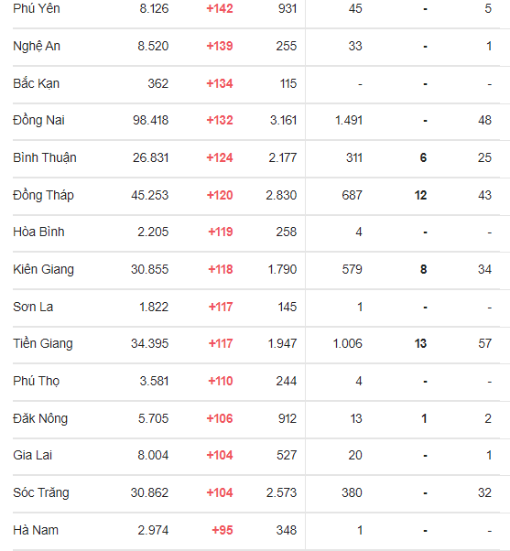Select Đồng Tháp daily deaths value 12
510x551 pixels.
420,195
